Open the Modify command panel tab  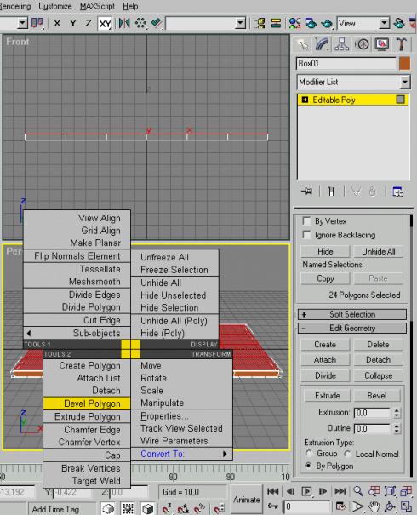(322, 44)
